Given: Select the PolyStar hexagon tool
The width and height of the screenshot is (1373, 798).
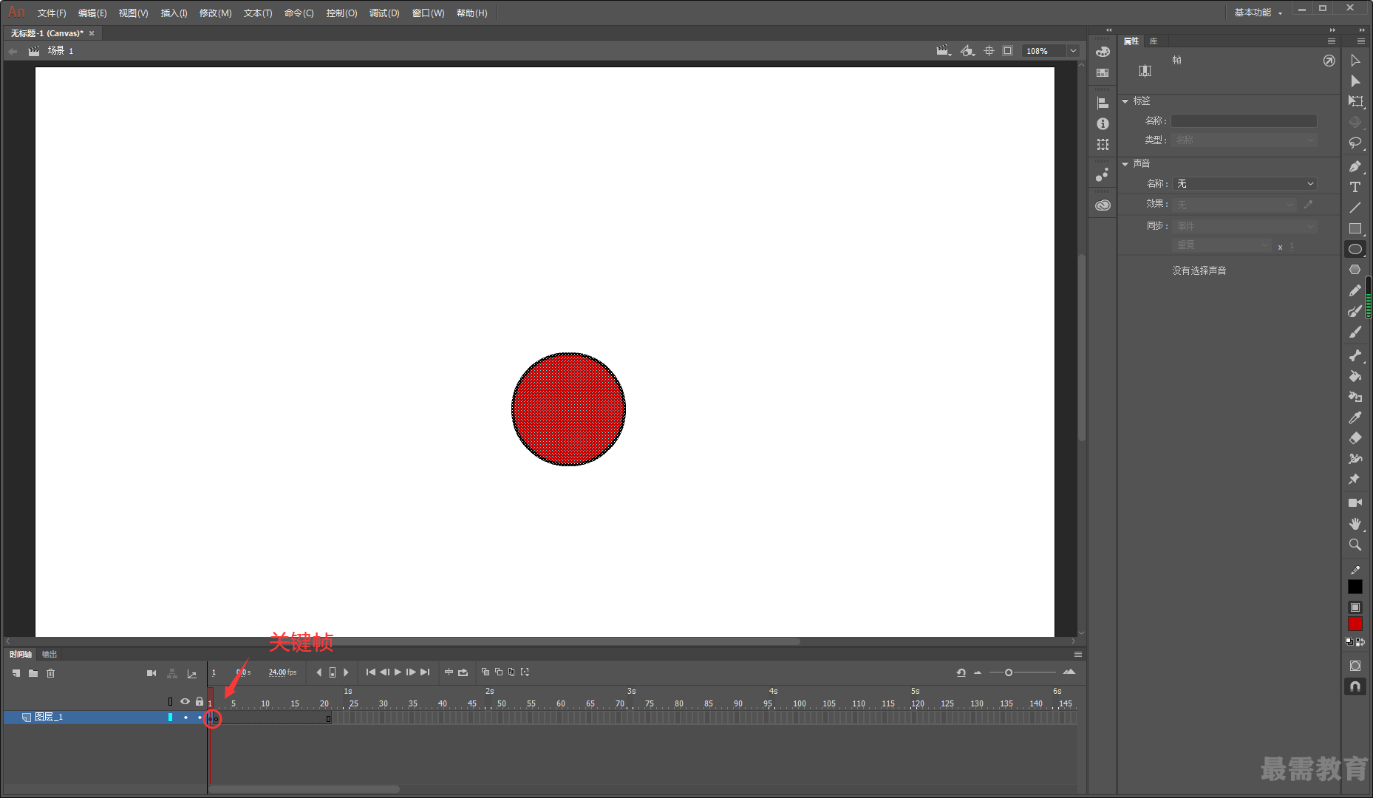Looking at the screenshot, I should tap(1355, 270).
